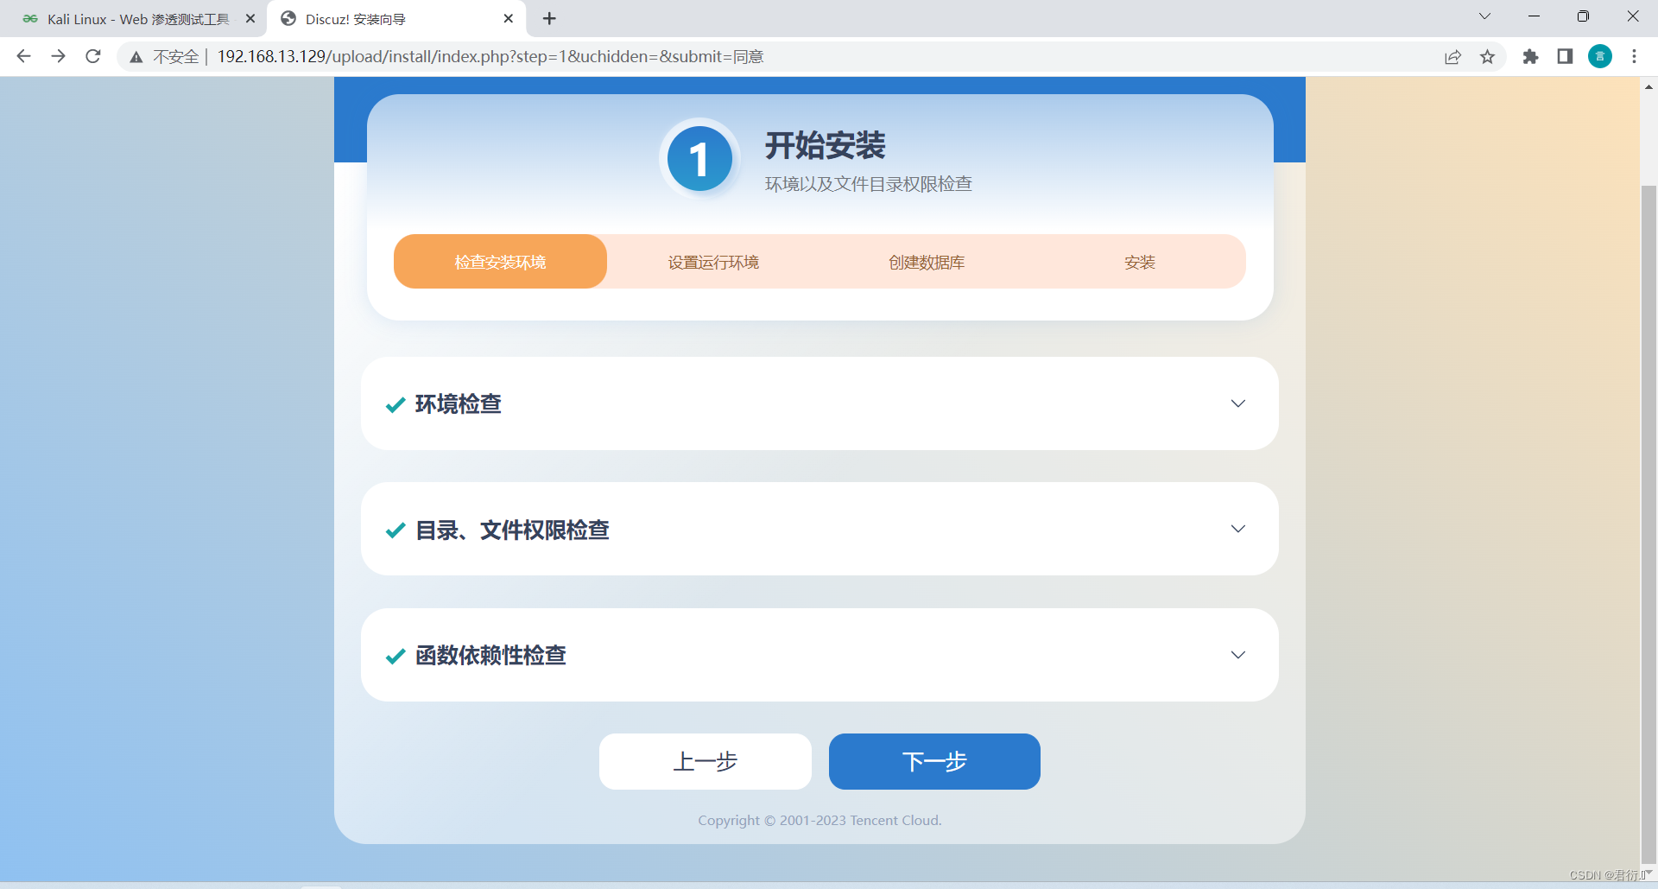Click the 环境检查 heading text
Viewport: 1658px width, 889px height.
[x=459, y=404]
